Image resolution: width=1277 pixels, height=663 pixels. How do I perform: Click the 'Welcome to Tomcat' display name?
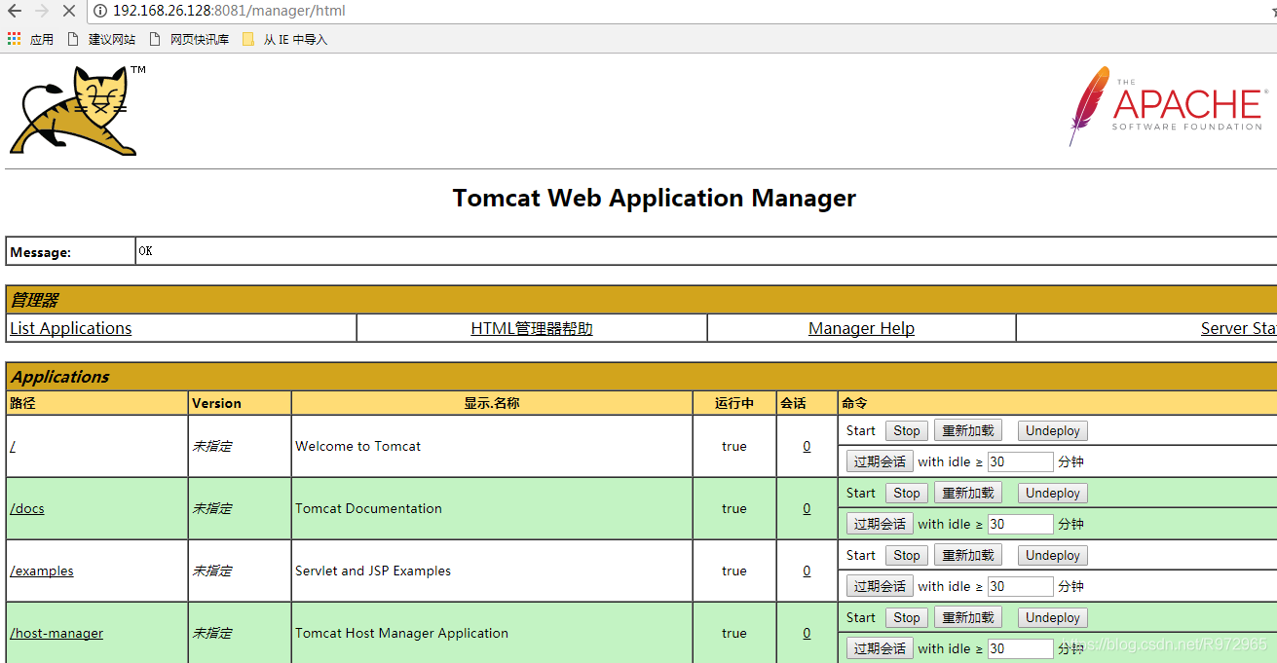coord(358,446)
